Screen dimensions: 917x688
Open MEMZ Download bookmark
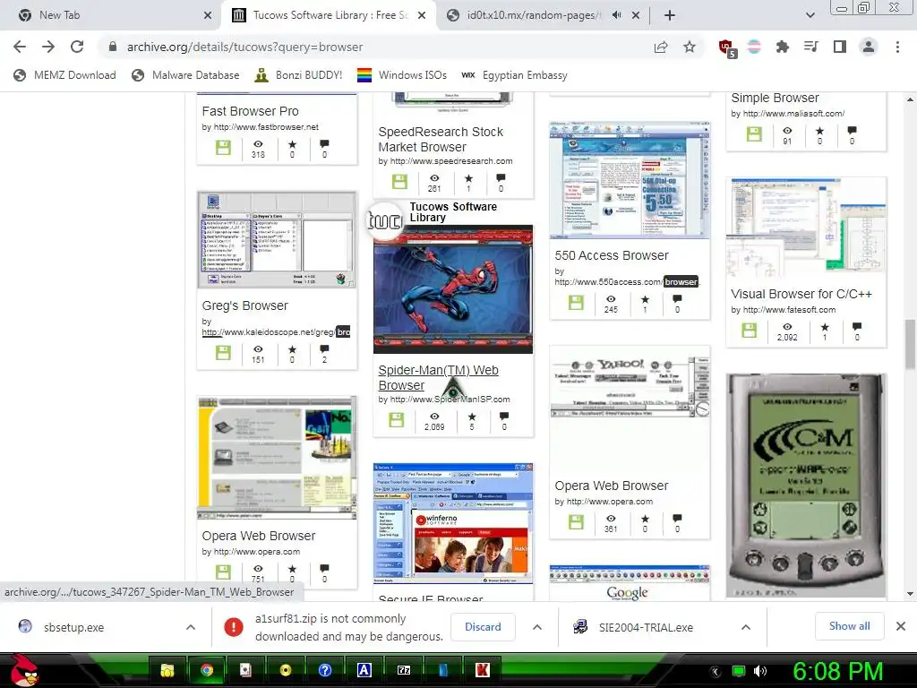[x=64, y=75]
